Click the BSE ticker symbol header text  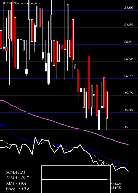[11, 3]
